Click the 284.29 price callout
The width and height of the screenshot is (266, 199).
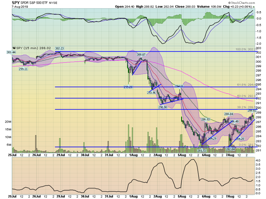click(212, 138)
